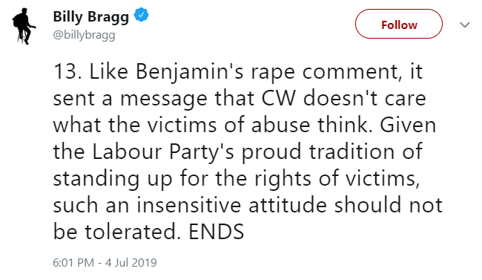Click the blue verified badge

click(x=142, y=15)
